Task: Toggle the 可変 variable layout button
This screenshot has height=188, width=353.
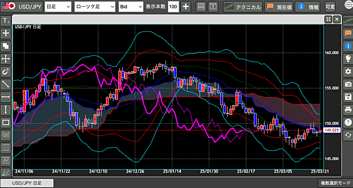Action: (330, 7)
